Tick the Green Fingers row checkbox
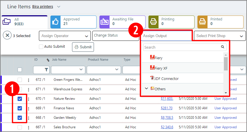Viewport: 247px width, 132px height. pos(20,80)
